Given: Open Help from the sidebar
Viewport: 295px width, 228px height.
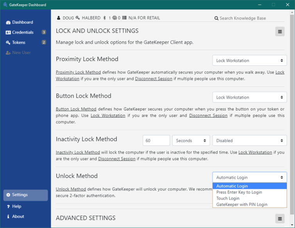Looking at the screenshot, I should [14, 206].
